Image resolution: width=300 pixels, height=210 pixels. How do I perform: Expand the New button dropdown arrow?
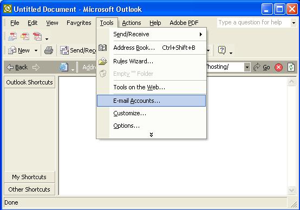pyautogui.click(x=36, y=50)
